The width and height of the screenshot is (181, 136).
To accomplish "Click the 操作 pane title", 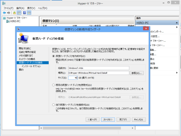I will tap(138, 18).
